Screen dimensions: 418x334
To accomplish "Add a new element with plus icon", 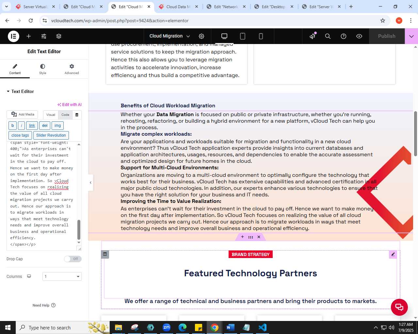I will tap(29, 36).
